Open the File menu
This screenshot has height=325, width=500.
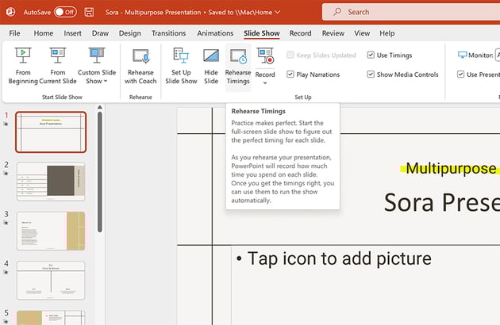click(x=14, y=33)
